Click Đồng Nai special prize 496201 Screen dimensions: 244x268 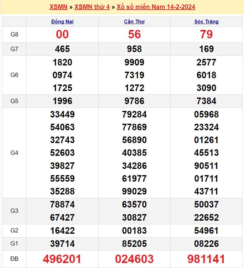(62, 259)
